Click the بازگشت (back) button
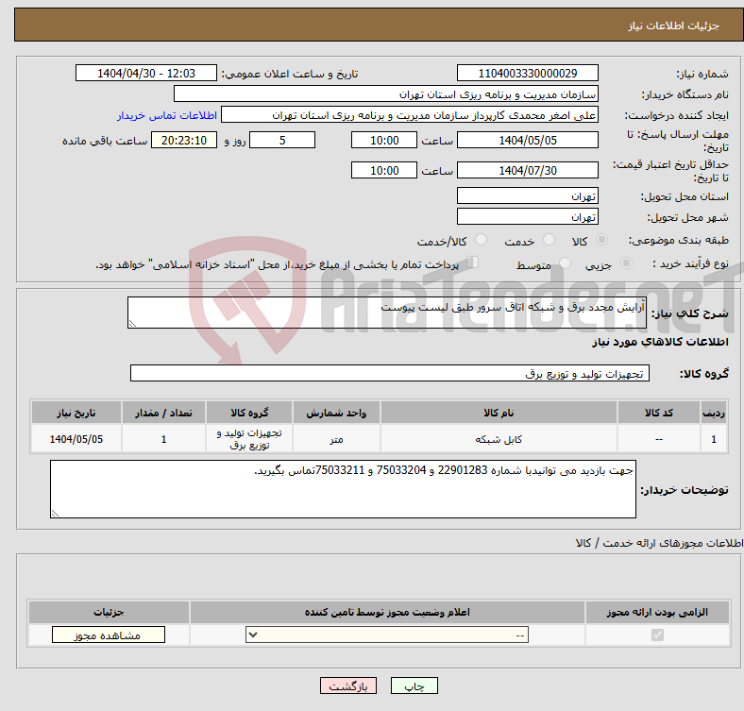Viewport: 744px width, 711px height. point(348,686)
